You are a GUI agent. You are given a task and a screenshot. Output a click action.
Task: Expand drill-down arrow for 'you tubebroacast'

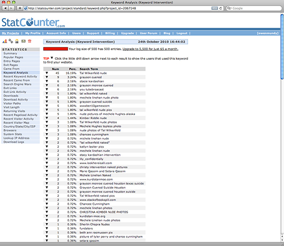tap(47, 89)
